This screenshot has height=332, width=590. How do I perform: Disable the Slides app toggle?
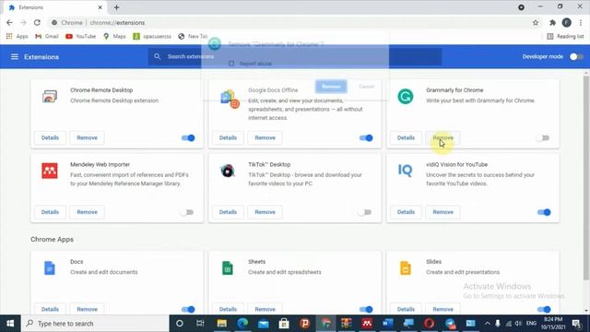click(x=544, y=310)
